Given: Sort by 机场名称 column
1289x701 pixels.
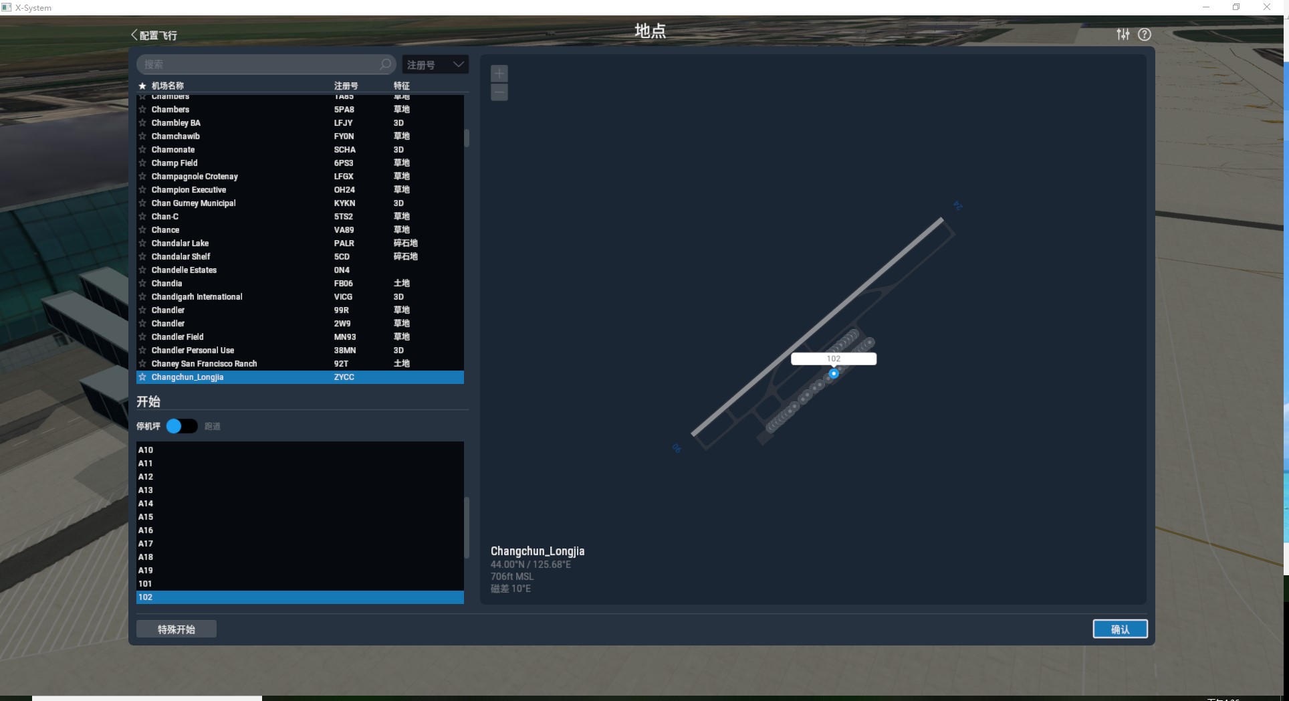Looking at the screenshot, I should (x=168, y=86).
